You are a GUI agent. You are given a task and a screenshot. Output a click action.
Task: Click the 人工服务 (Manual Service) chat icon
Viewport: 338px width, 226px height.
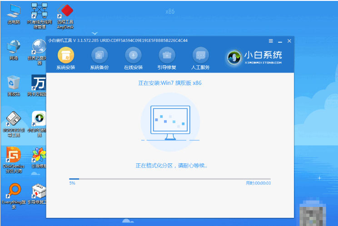point(200,59)
